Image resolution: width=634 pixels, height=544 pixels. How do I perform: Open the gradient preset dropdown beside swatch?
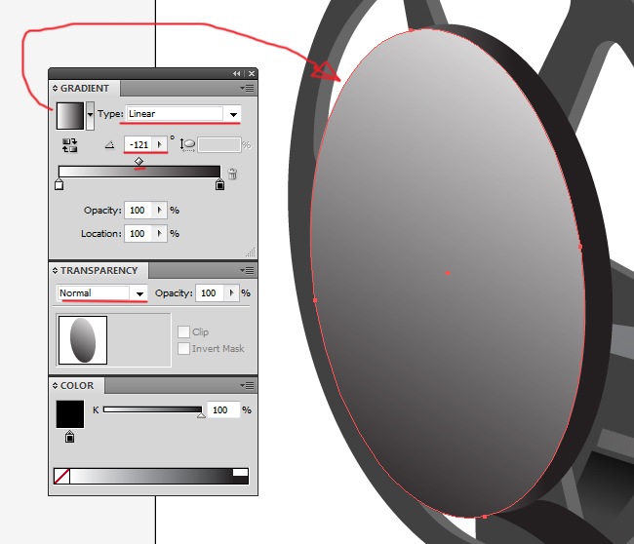tap(90, 116)
